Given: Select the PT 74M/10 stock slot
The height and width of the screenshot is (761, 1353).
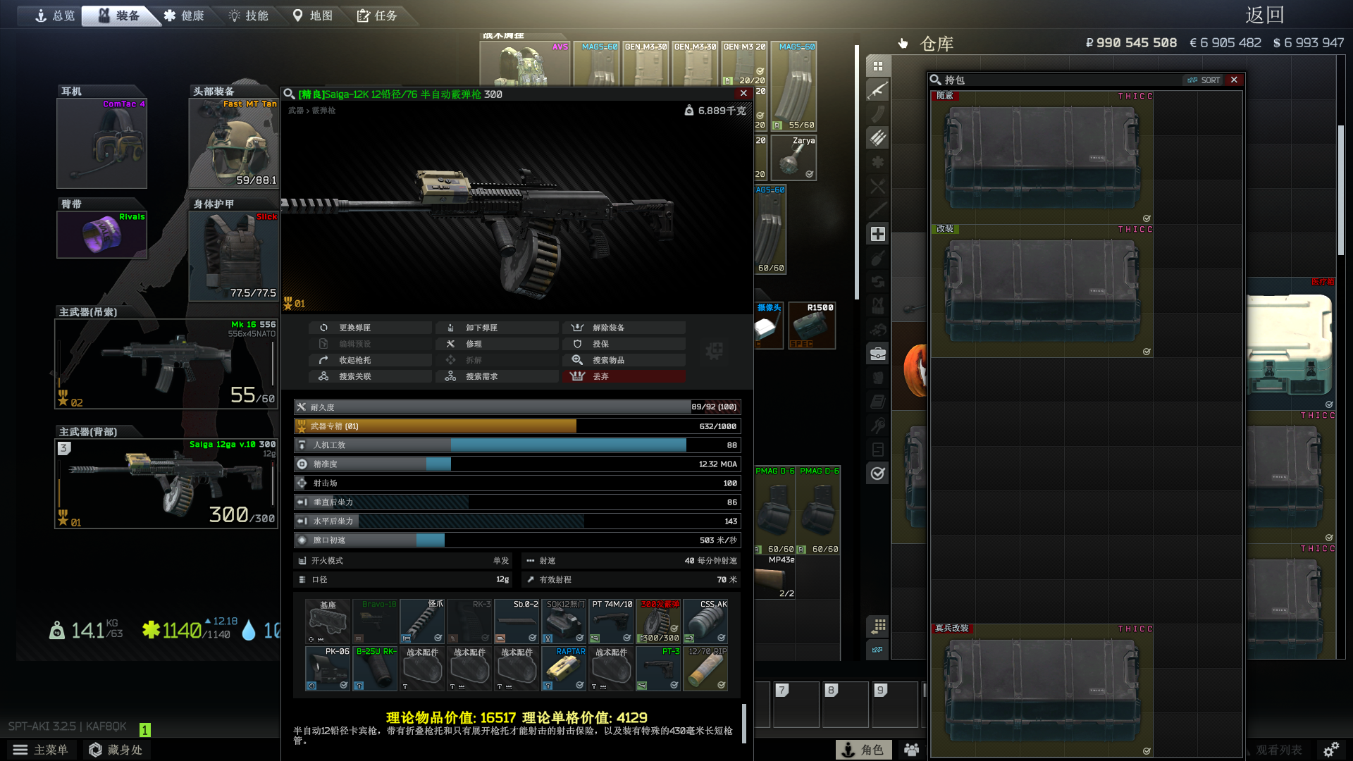Looking at the screenshot, I should coord(612,621).
